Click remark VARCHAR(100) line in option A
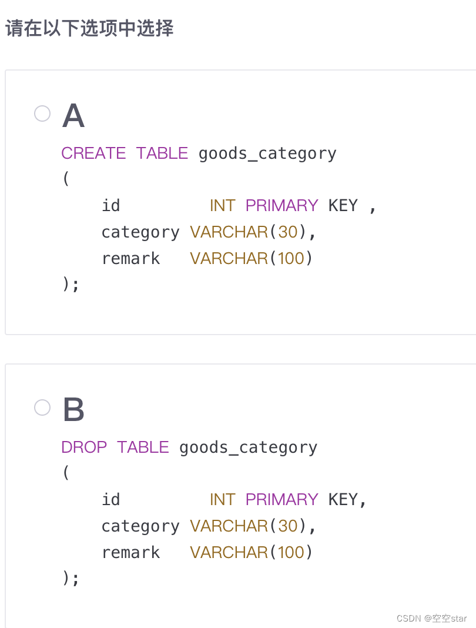Viewport: 476px width, 628px height. pyautogui.click(x=207, y=258)
